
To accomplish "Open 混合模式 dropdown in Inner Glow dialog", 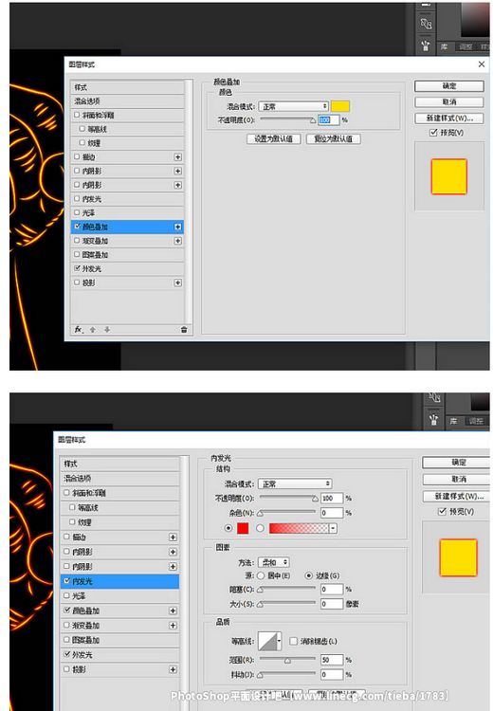I will 295,483.
